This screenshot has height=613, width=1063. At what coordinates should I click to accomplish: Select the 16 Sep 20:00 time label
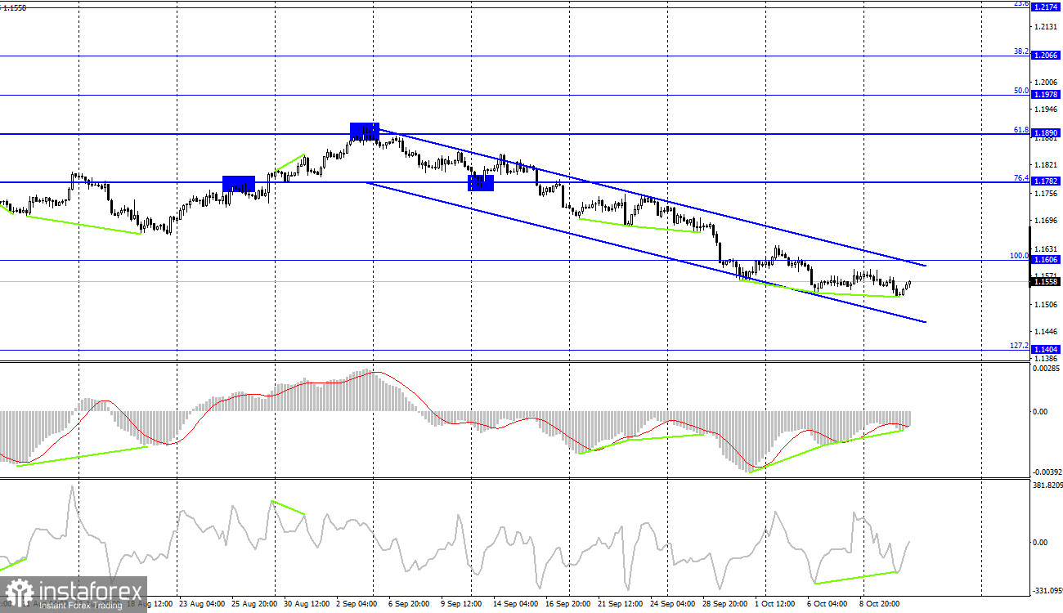[567, 605]
